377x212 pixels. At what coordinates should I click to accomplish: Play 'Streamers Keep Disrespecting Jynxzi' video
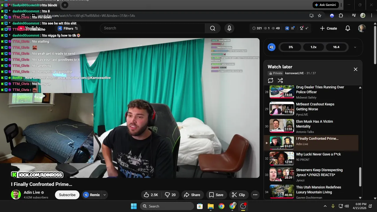pos(311,175)
